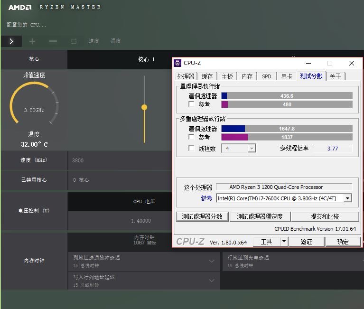
Task: Click the plus icon in Ryzen Master toolbar
Action: coord(32,41)
